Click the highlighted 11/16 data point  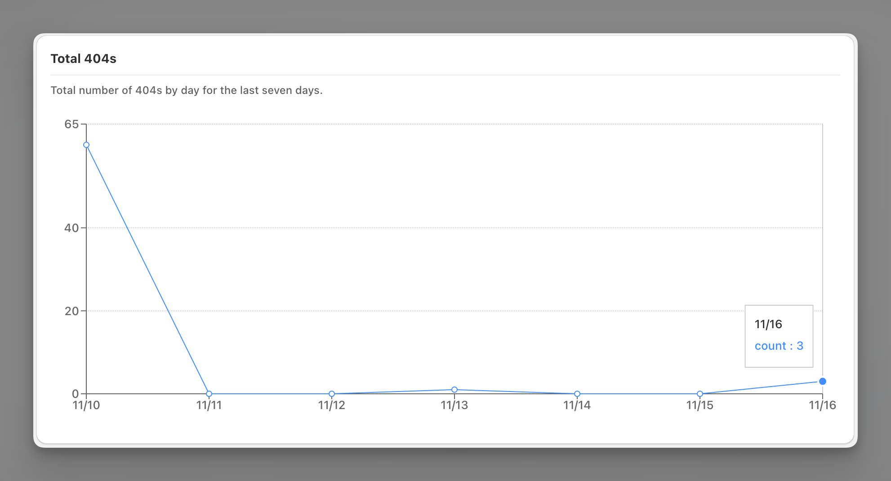tap(823, 381)
